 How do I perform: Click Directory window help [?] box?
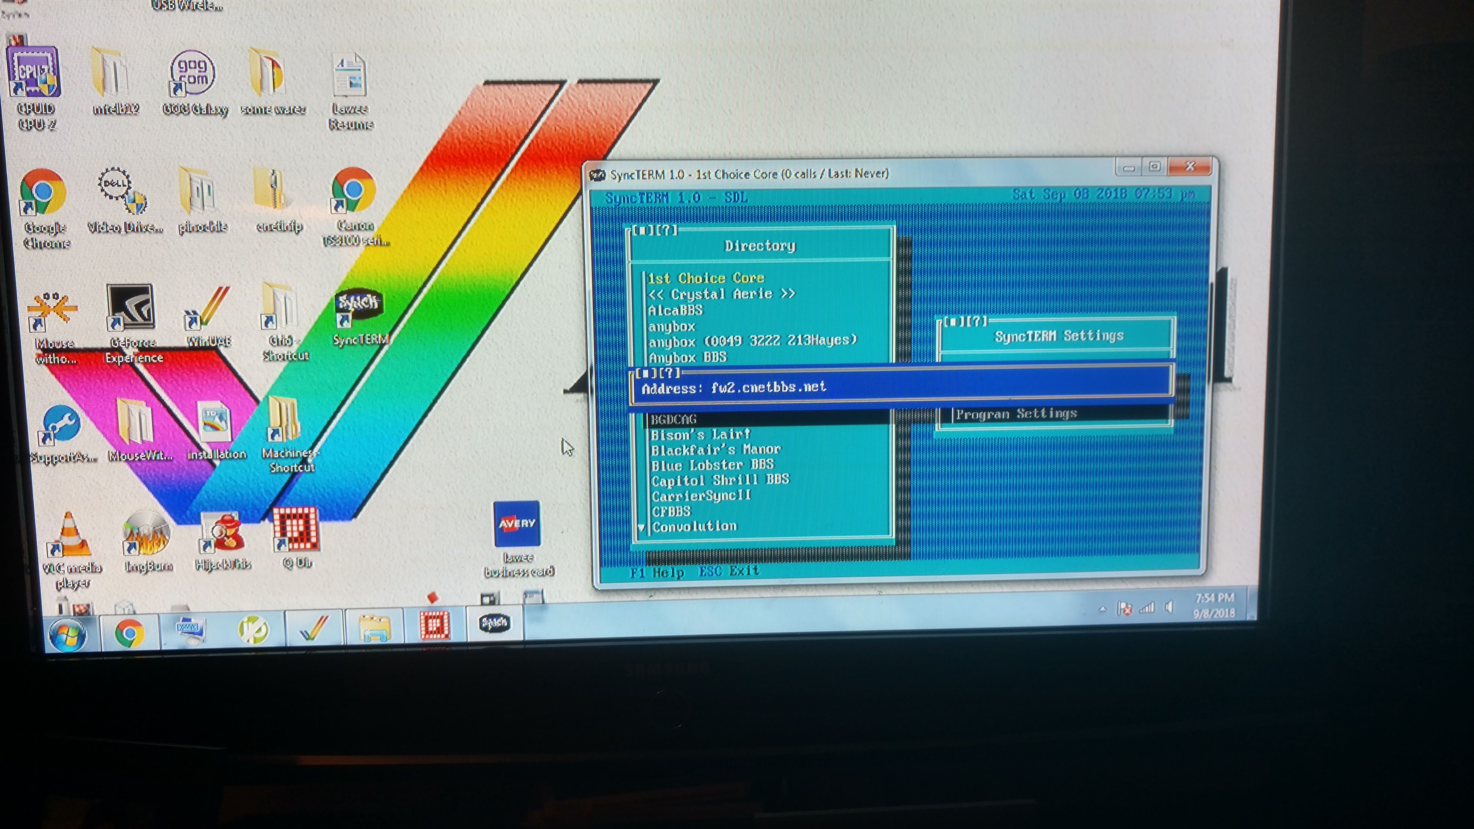click(x=667, y=231)
